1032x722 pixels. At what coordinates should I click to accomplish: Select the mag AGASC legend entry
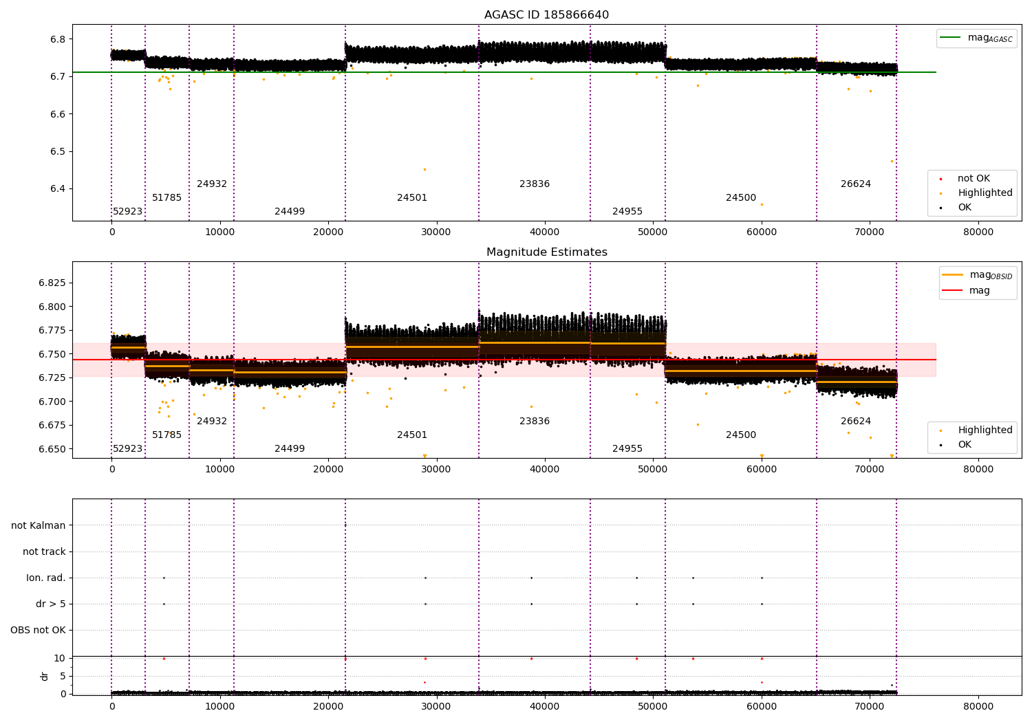(976, 38)
